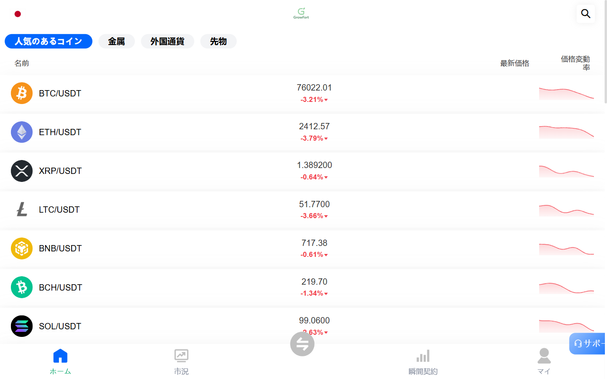Click the ETH/USDT sparkline chart

pyautogui.click(x=566, y=132)
